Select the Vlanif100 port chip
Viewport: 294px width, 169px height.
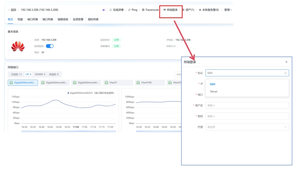[x=150, y=83]
